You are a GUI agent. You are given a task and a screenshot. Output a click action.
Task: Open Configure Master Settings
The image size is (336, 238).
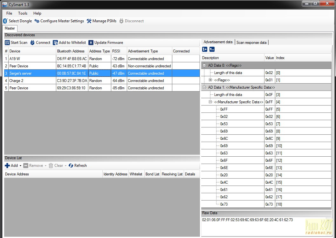coord(59,21)
